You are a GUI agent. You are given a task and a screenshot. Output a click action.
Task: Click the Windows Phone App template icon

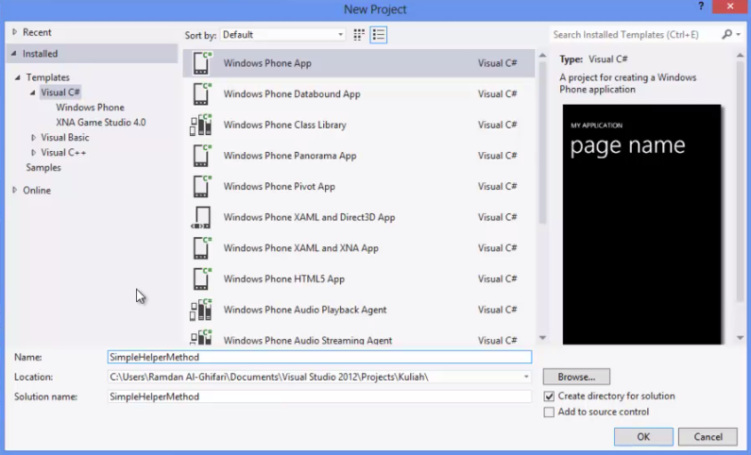pyautogui.click(x=201, y=63)
